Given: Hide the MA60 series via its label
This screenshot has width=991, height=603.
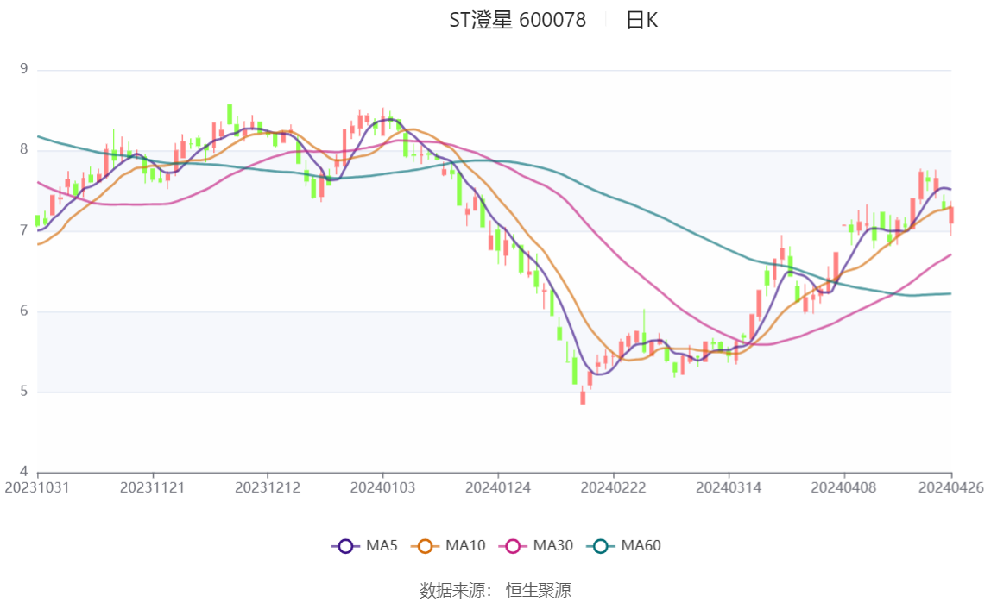Looking at the screenshot, I should tap(641, 545).
